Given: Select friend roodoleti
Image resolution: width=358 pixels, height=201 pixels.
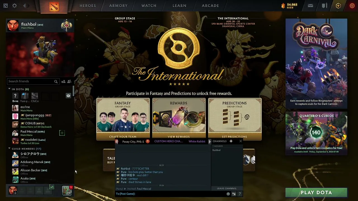Looking at the screenshot, I should click(x=39, y=141).
